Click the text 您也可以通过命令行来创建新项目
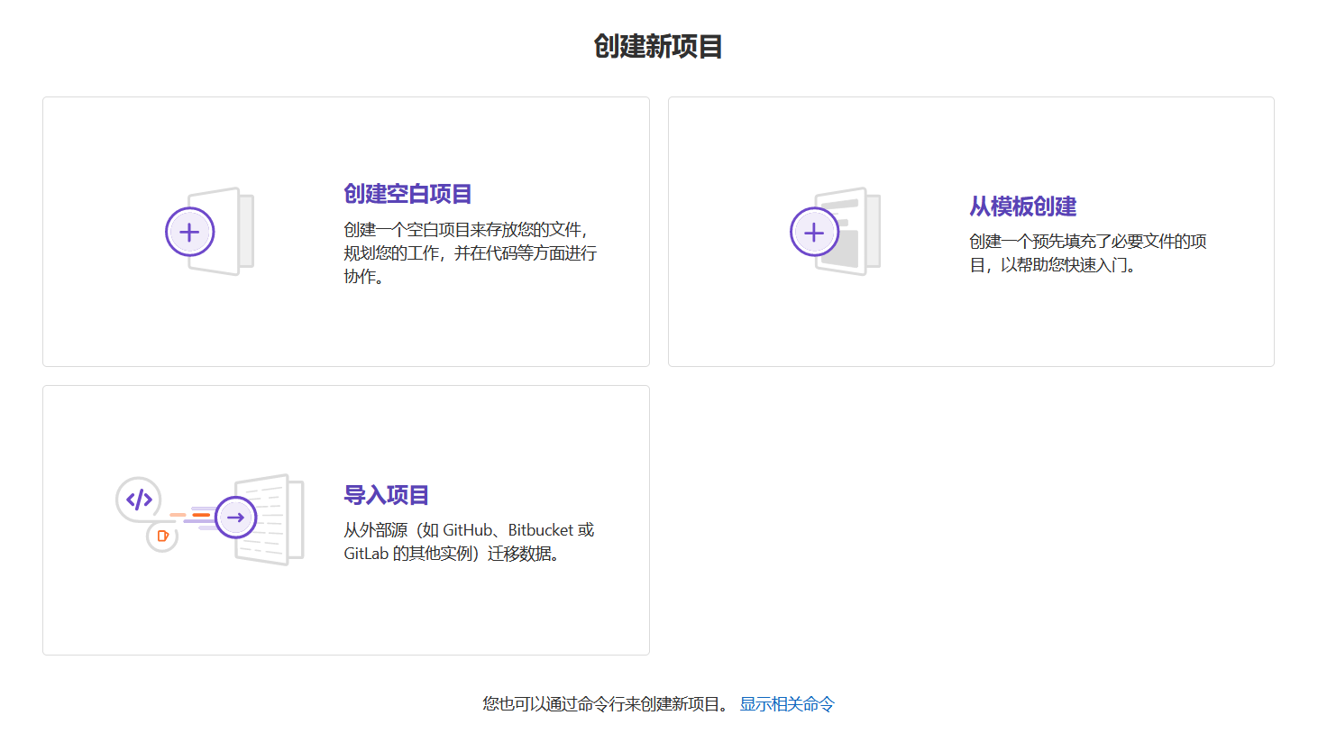 point(605,704)
